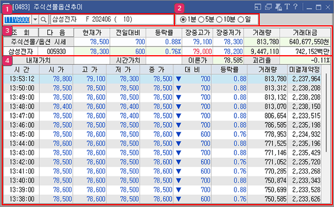The height and width of the screenshot is (207, 334).
Task: Click the intraday low value 78,200
Action: (x=229, y=51)
